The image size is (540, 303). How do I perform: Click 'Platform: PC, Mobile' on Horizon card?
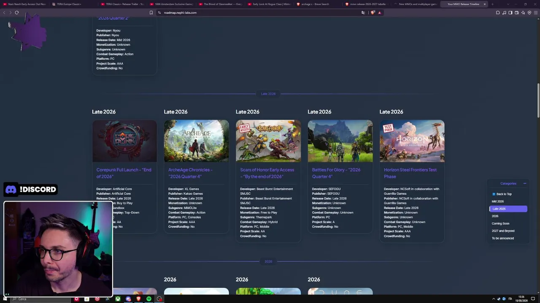[398, 226]
